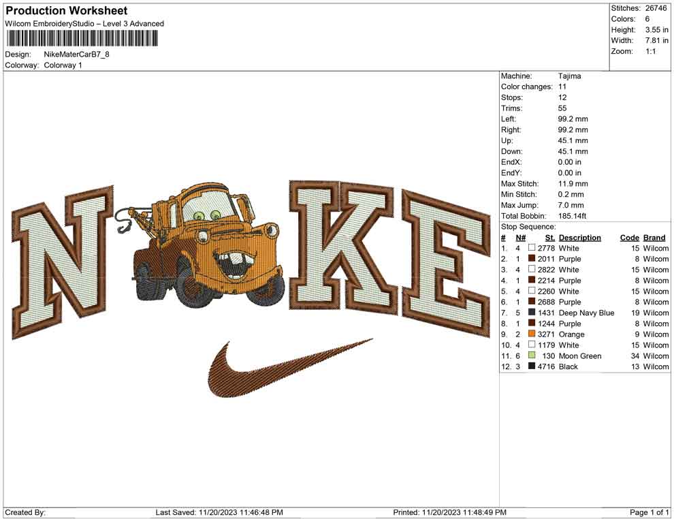The image size is (674, 519).
Task: Click the Brand column header
Action: 654,237
